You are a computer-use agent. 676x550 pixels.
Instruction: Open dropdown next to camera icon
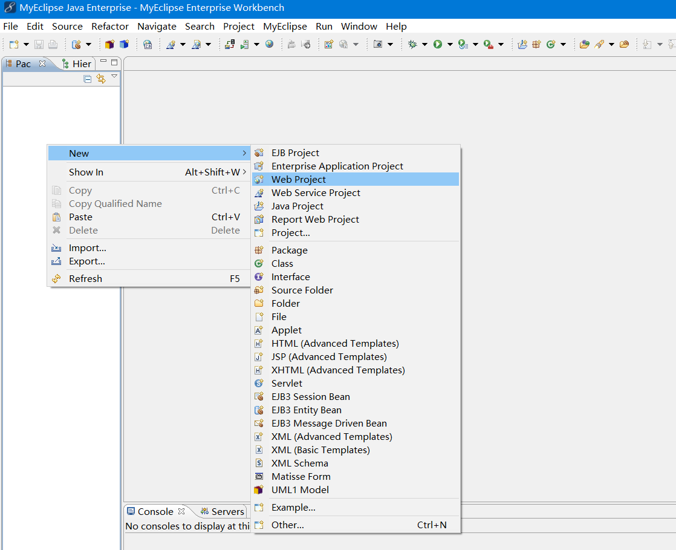click(x=390, y=44)
